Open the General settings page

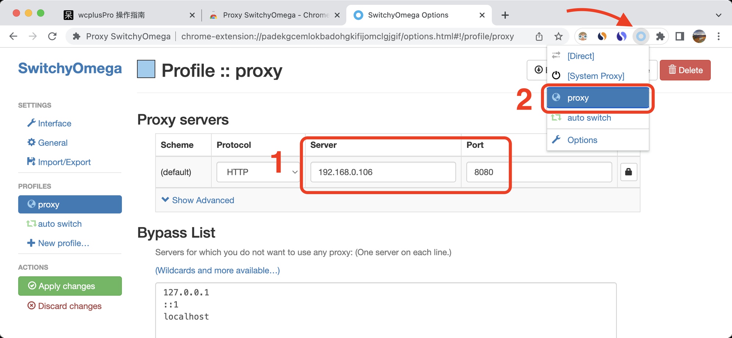(47, 143)
